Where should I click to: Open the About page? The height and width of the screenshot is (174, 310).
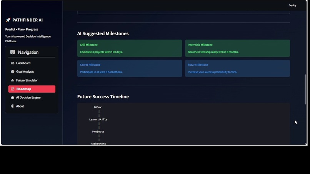32,106
